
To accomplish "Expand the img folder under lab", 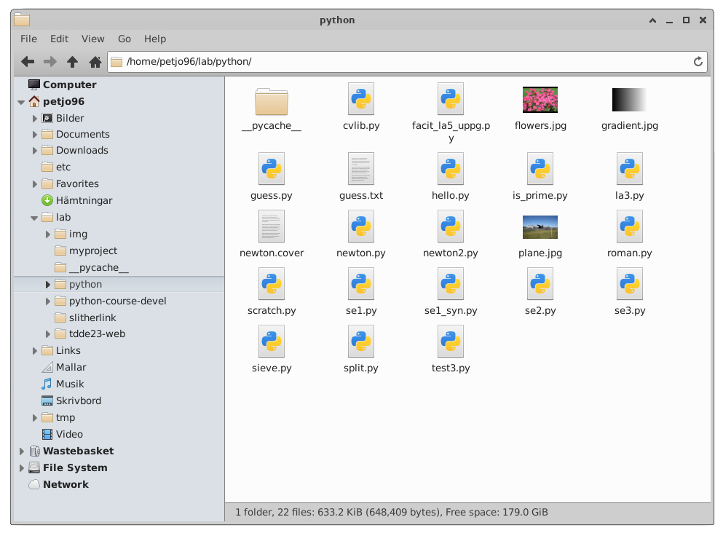I will pyautogui.click(x=47, y=234).
